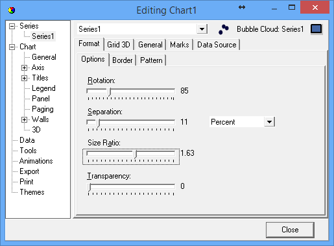Select 3D in the tree
334x246 pixels.
click(x=36, y=130)
